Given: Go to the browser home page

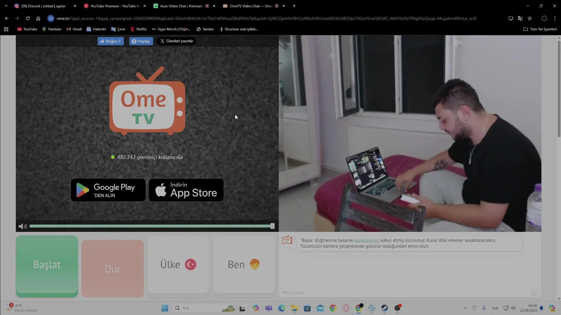Looking at the screenshot, I should [38, 18].
